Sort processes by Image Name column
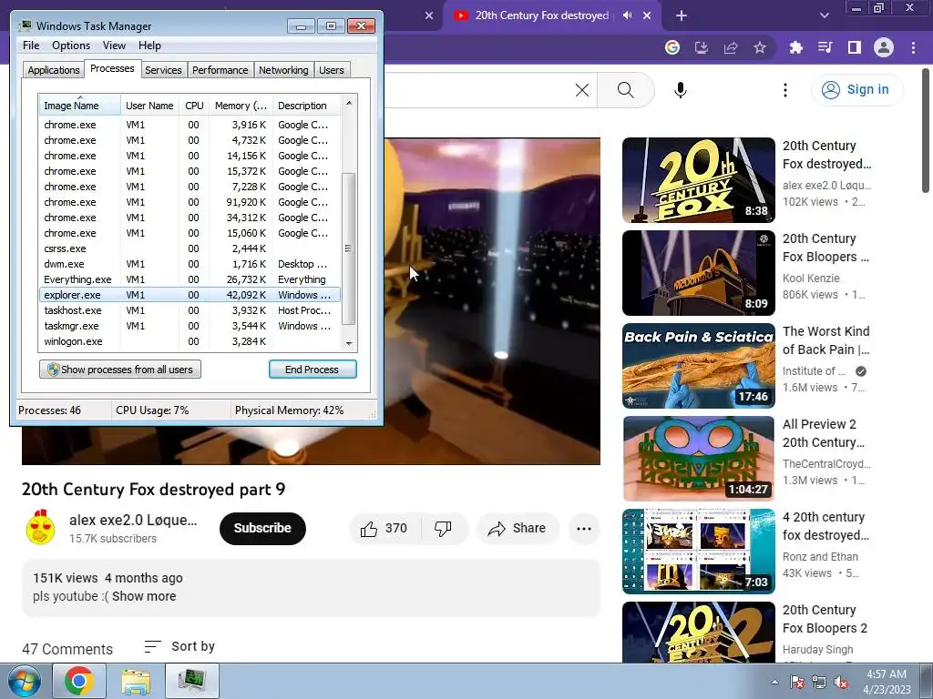Viewport: 933px width, 699px height. [80, 106]
